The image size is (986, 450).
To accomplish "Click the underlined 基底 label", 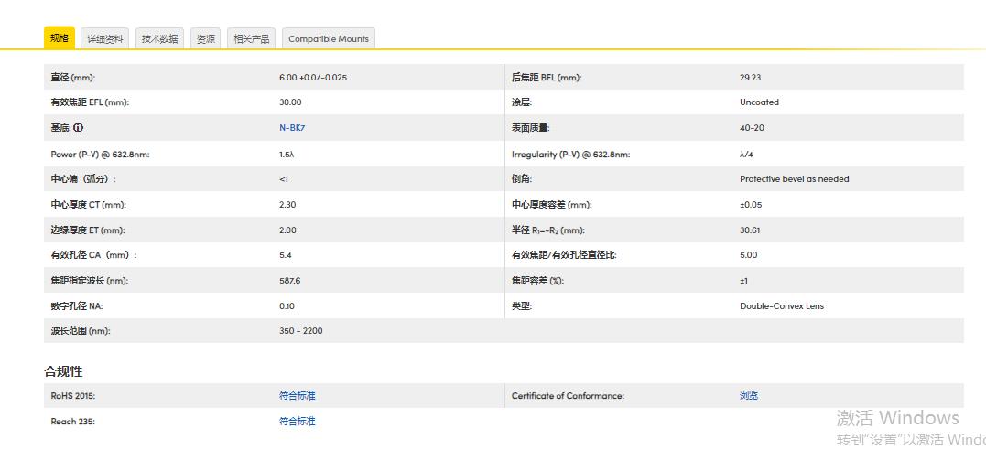I will 60,128.
